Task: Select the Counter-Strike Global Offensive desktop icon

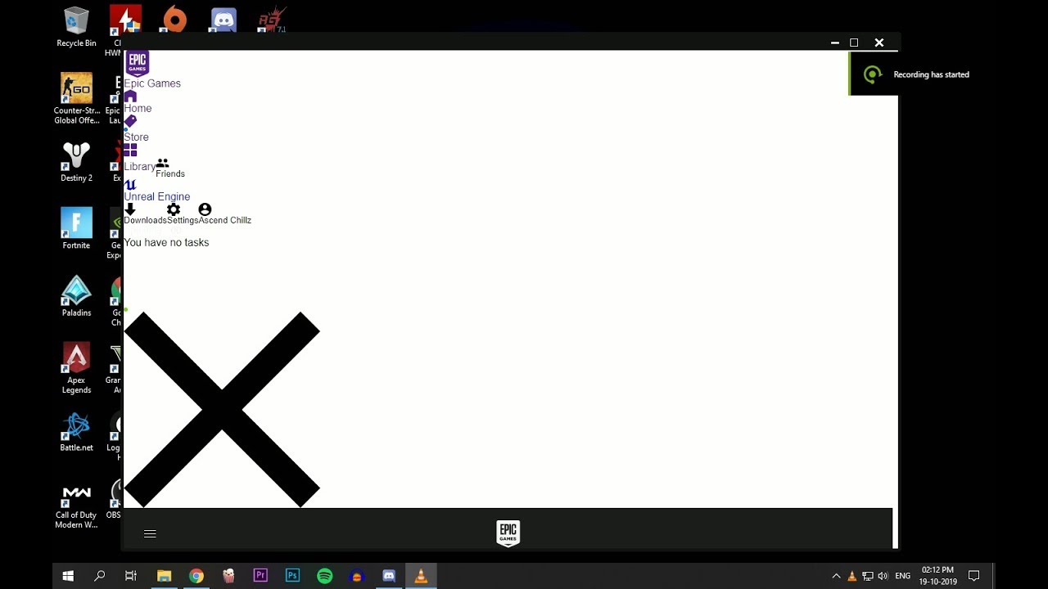Action: coord(76,98)
